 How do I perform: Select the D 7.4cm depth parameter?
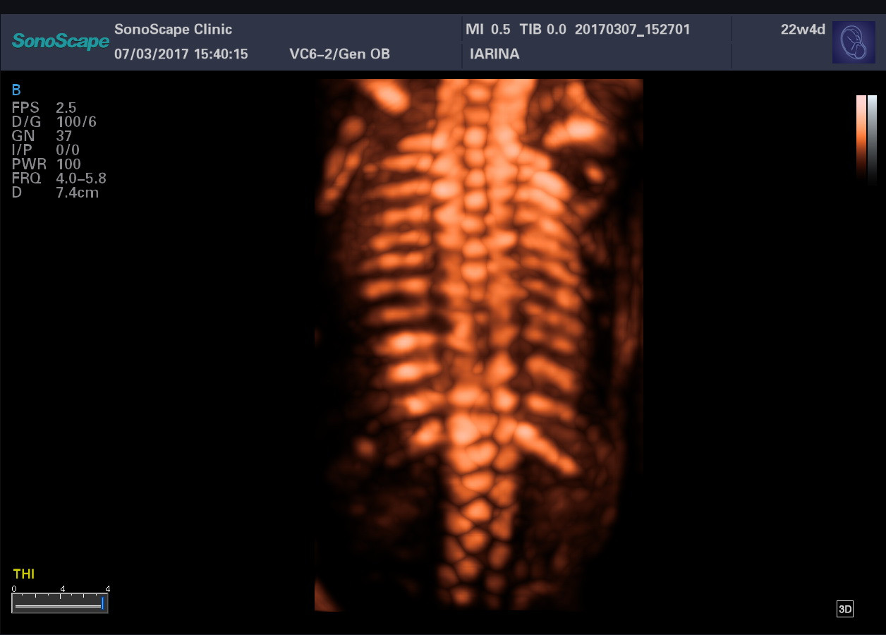pyautogui.click(x=55, y=193)
